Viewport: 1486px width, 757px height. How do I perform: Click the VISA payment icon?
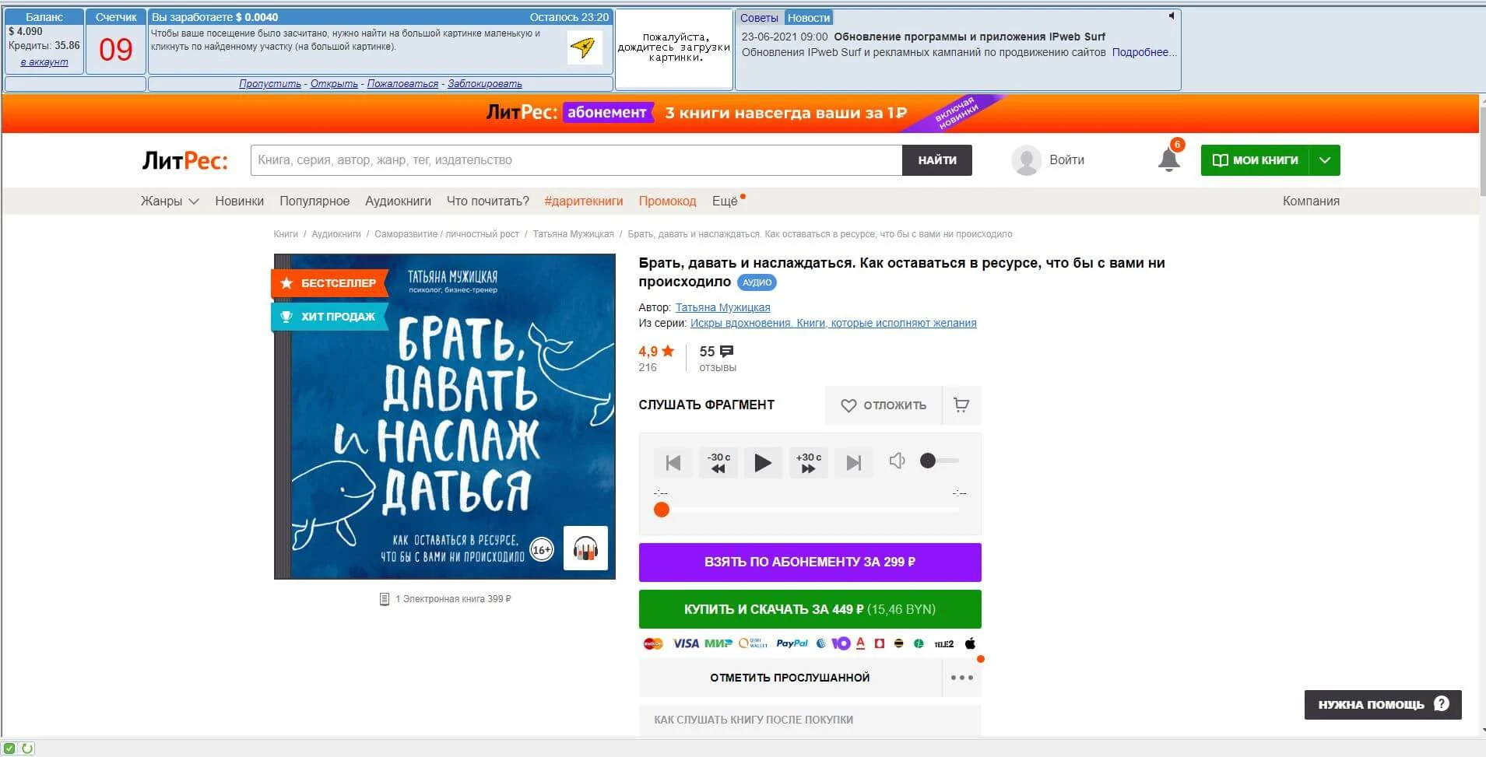[686, 643]
